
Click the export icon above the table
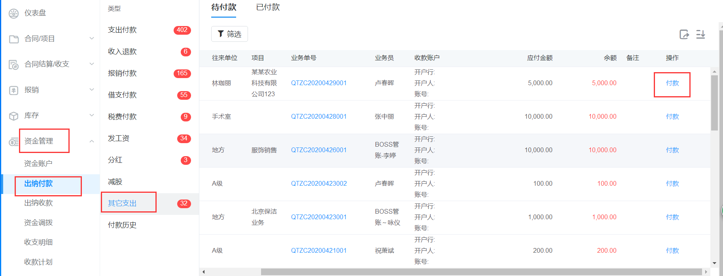(684, 34)
